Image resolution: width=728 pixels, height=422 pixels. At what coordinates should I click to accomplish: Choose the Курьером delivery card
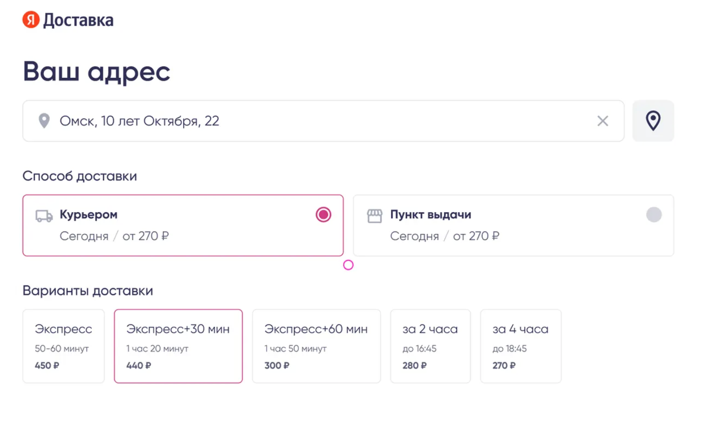pos(183,225)
